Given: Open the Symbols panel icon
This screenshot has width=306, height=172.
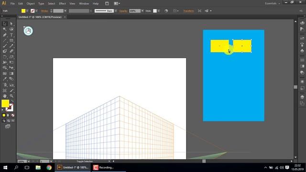Looking at the screenshot, I should click(x=302, y=51).
